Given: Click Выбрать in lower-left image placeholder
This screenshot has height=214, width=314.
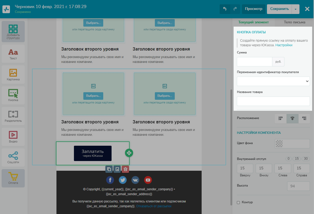Looking at the screenshot, I should tap(93, 96).
